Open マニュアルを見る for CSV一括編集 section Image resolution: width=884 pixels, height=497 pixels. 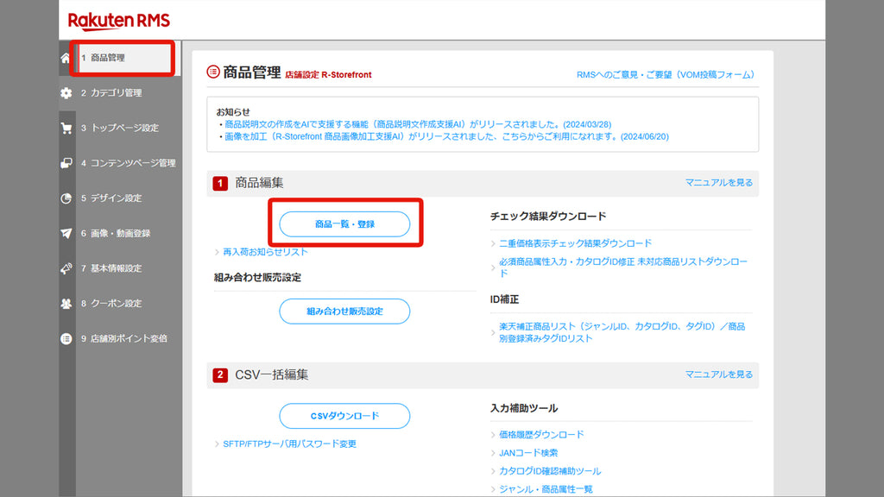pos(719,374)
